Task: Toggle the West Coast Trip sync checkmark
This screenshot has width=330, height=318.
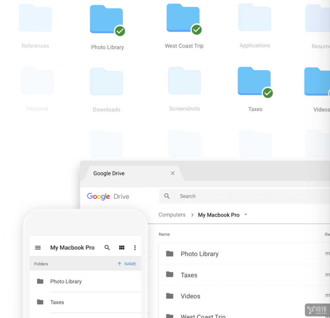Action: coord(197,30)
